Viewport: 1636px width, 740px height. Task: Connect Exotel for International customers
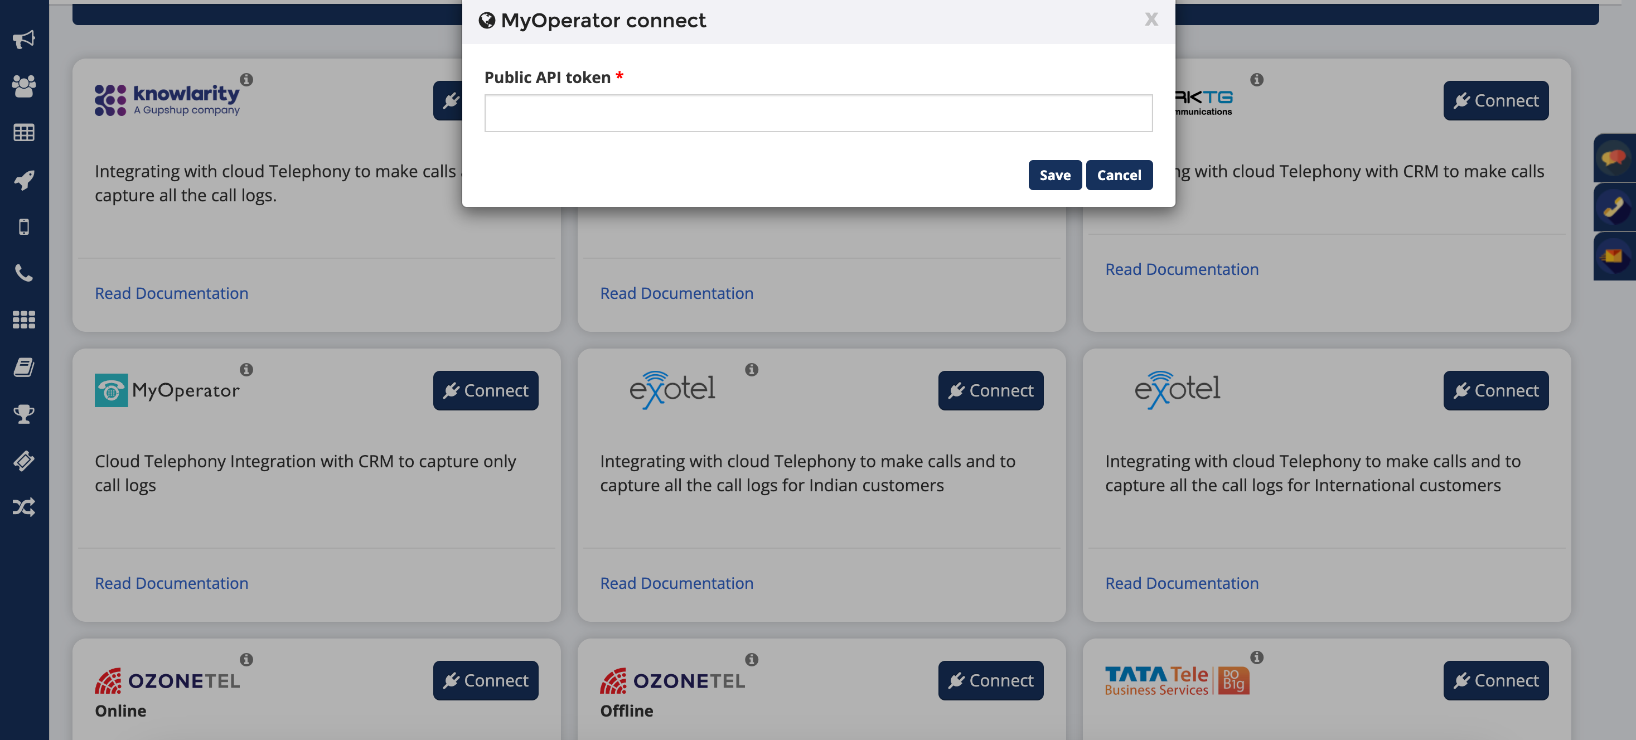[x=1495, y=390]
